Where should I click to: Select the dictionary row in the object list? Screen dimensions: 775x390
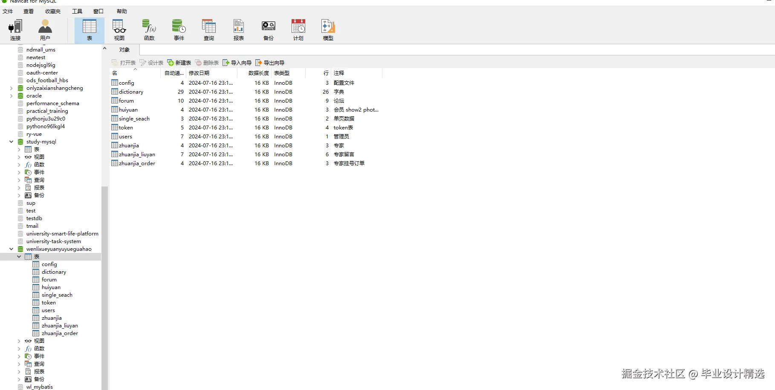(246, 92)
